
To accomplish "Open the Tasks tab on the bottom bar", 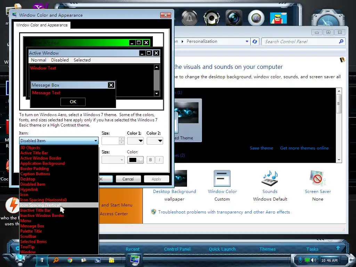I will (312, 249).
